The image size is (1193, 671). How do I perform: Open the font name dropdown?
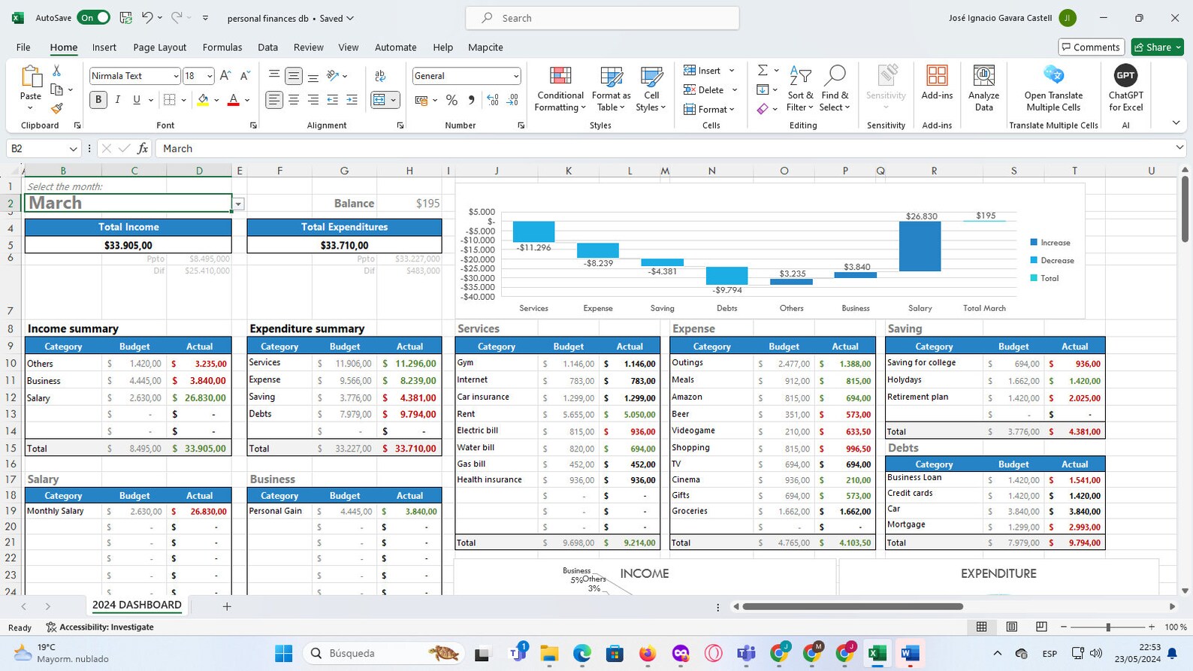[176, 76]
